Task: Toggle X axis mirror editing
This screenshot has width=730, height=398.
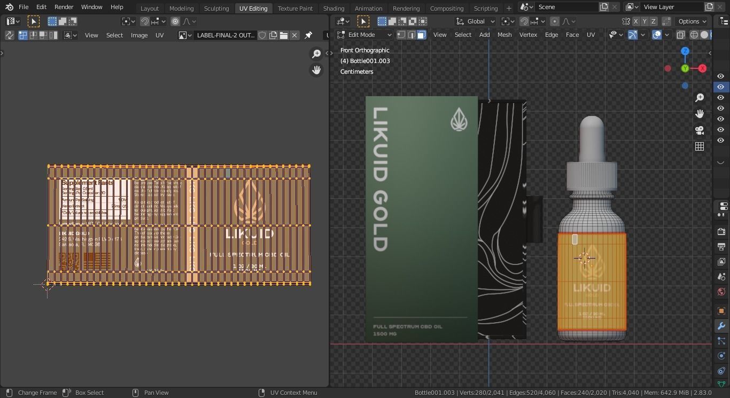Action: (x=636, y=21)
